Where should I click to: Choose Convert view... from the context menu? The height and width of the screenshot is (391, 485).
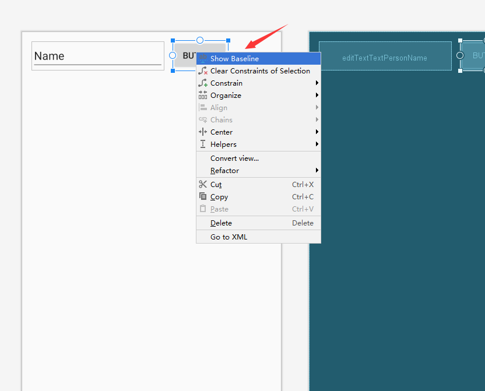coord(234,158)
